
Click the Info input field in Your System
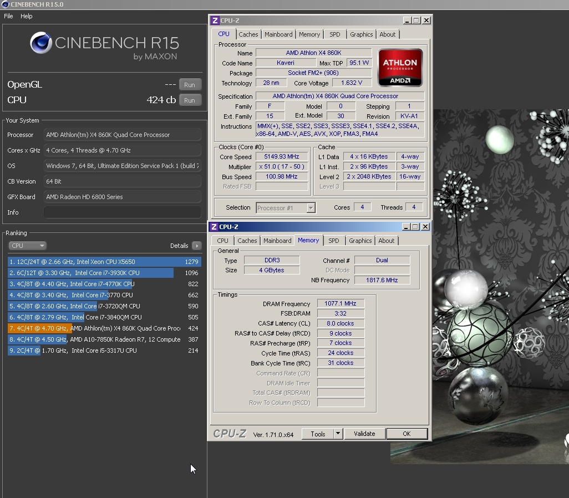[x=123, y=212]
